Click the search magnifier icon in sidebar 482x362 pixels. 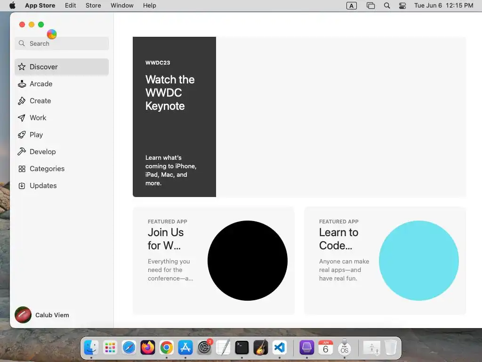22,43
